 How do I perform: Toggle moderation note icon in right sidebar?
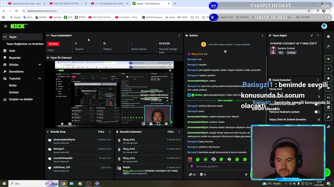(x=329, y=78)
